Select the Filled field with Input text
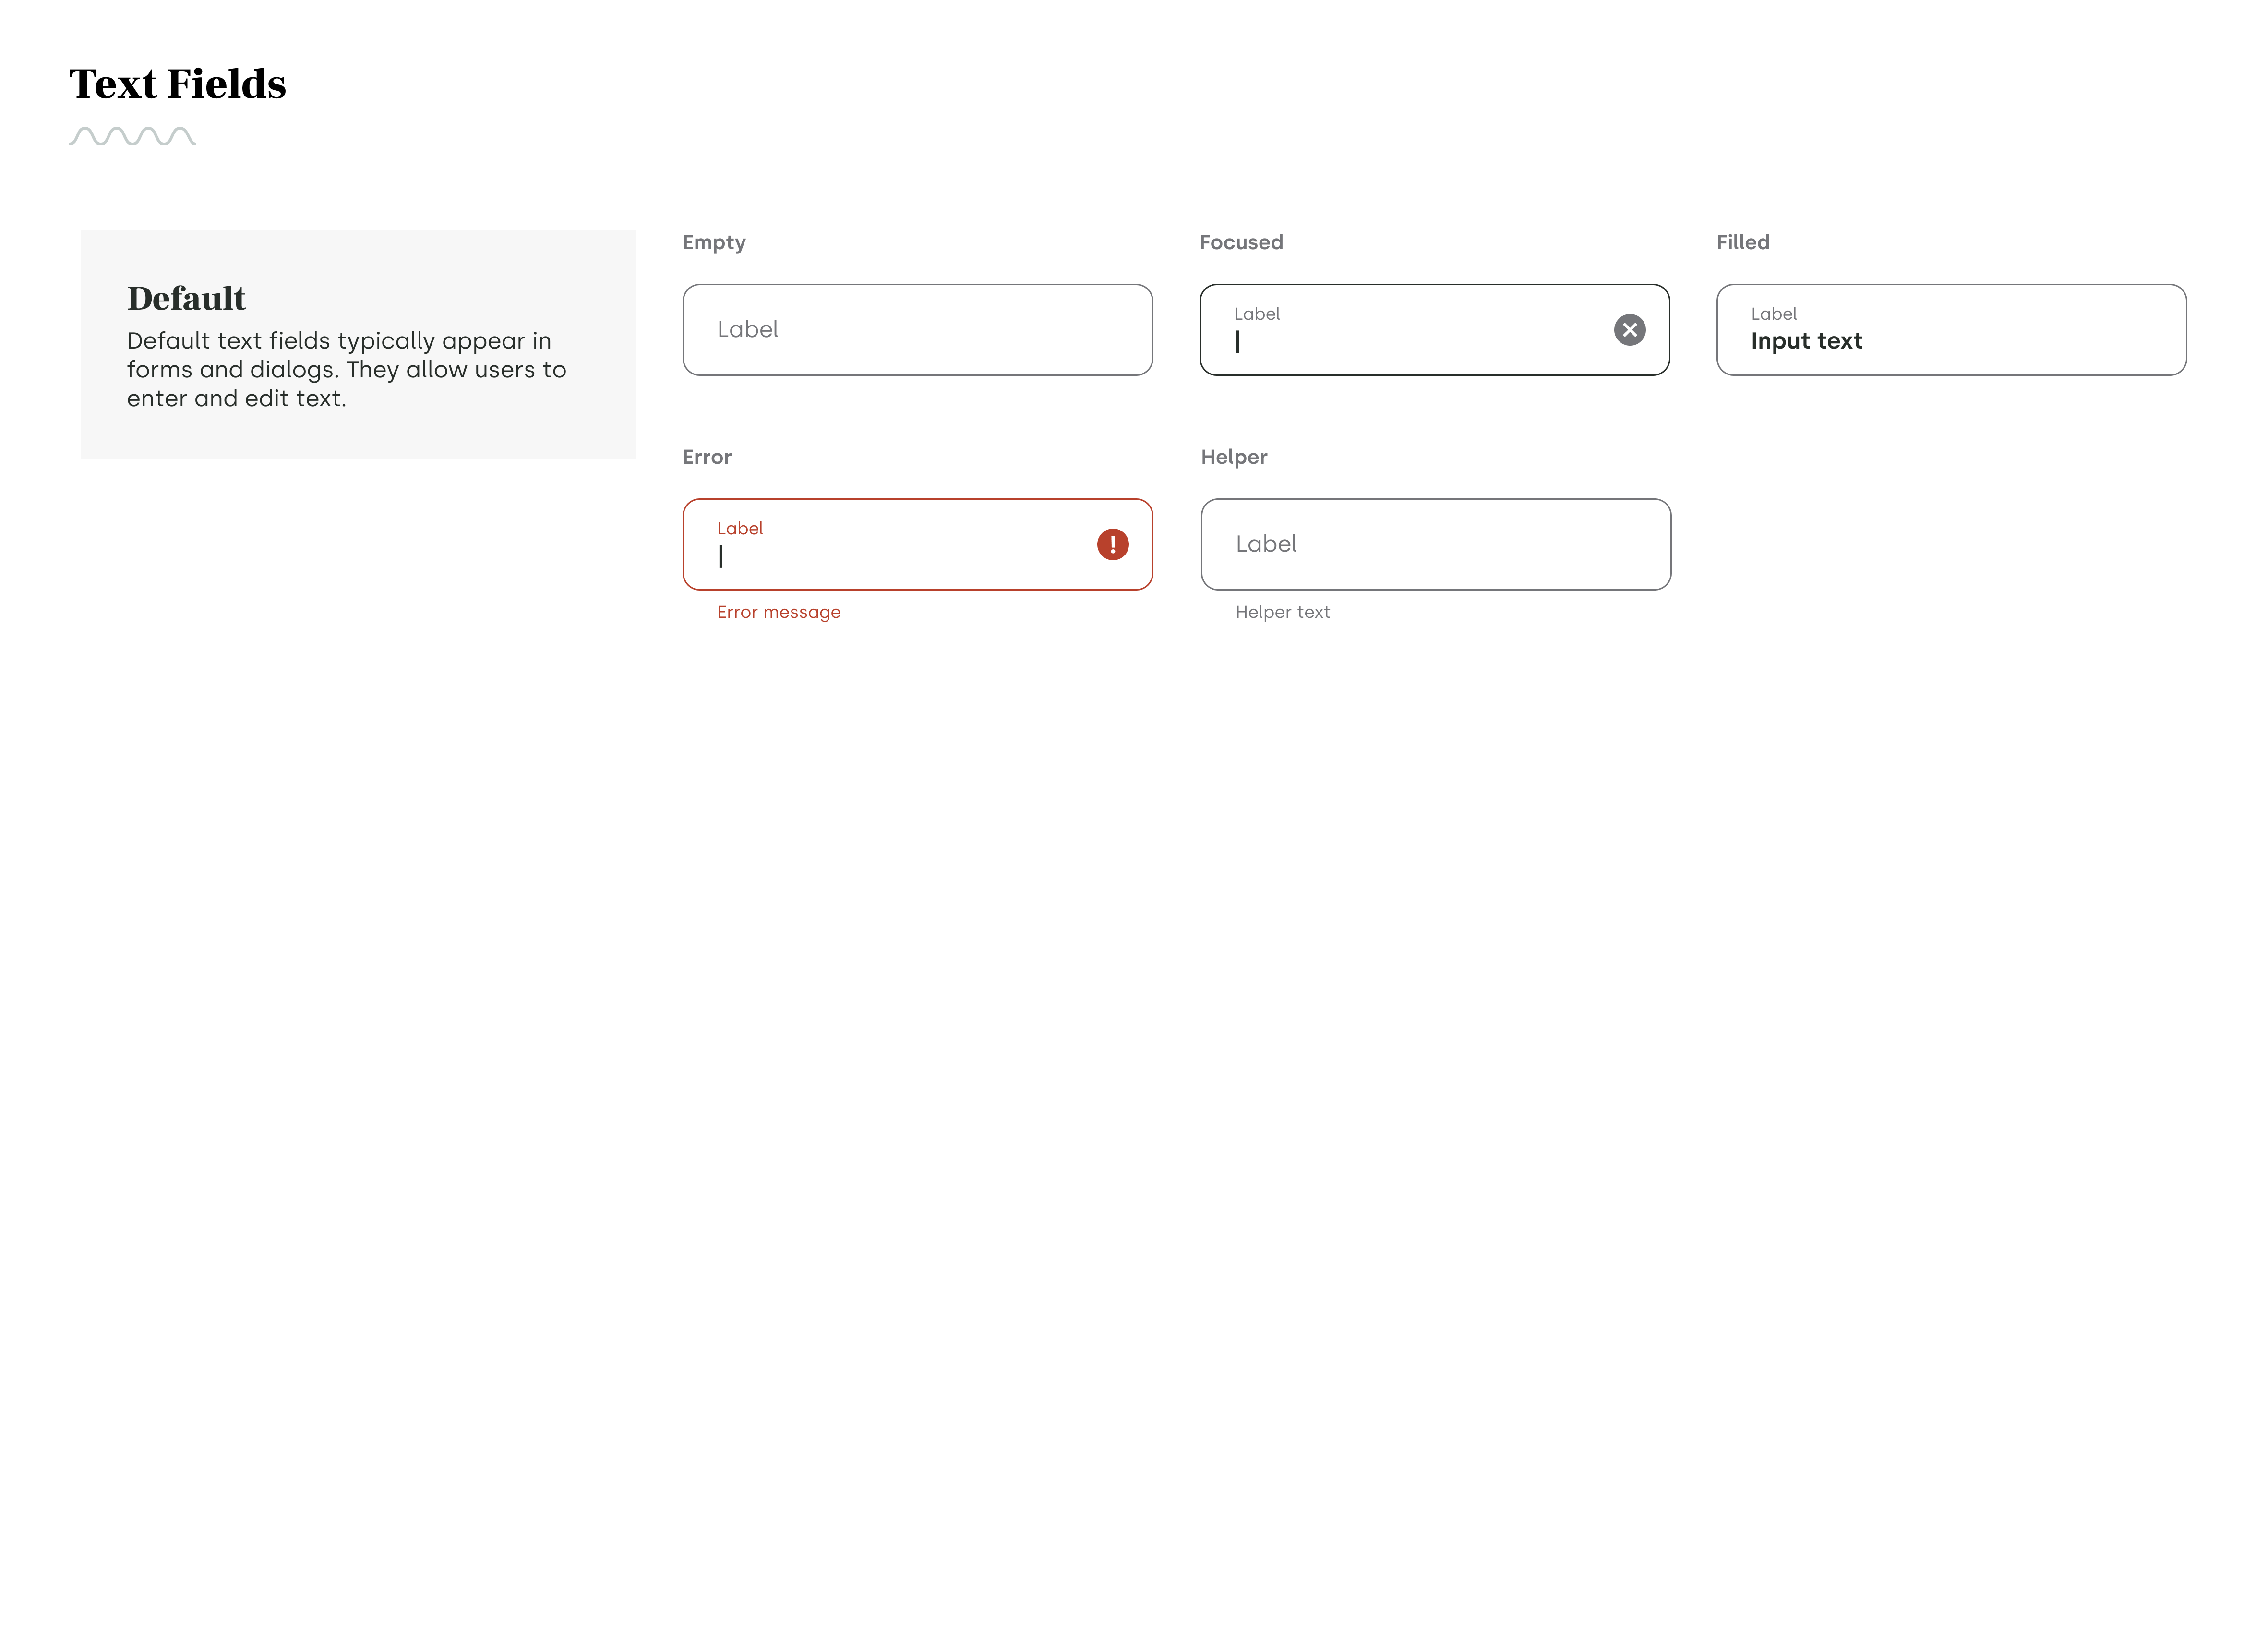Image resolution: width=2268 pixels, height=1652 pixels. click(x=1951, y=330)
